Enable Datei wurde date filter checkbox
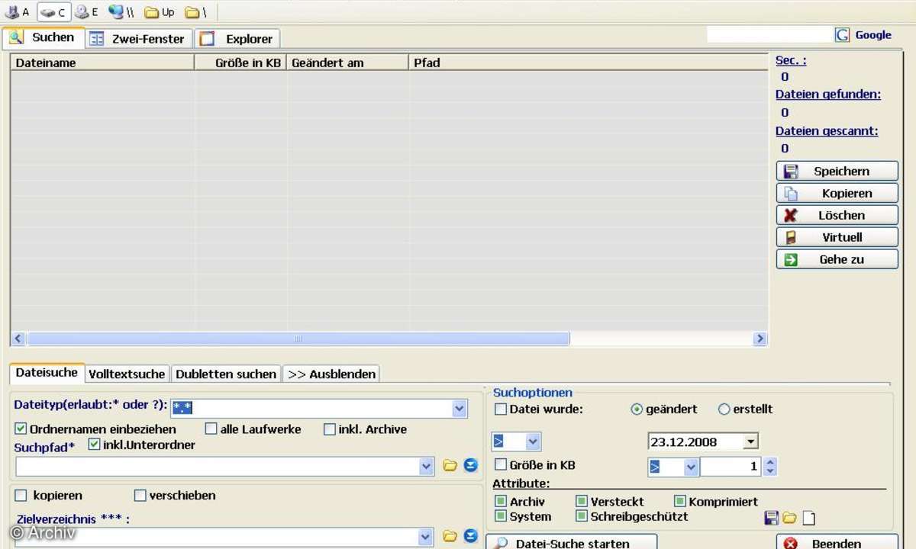 [x=501, y=409]
